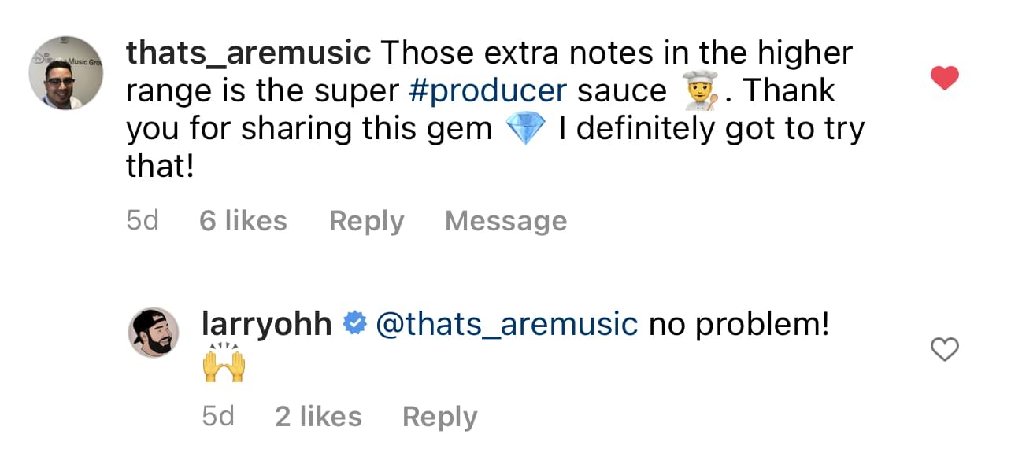Reply to the thats_aremusic comment
Screen dimensions: 1011x449
point(366,221)
